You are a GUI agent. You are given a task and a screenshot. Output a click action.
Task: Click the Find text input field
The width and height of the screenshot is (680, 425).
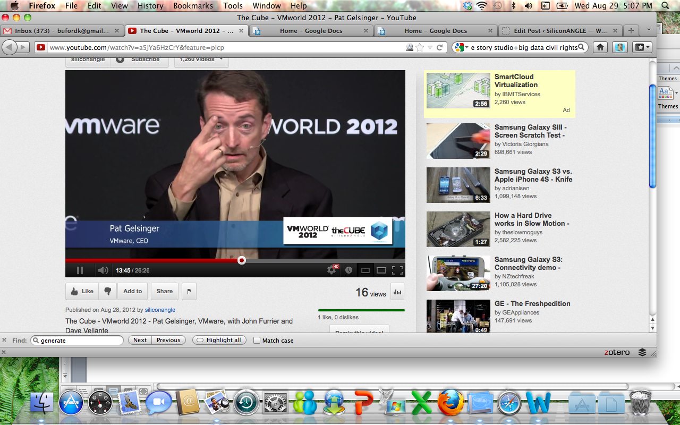(77, 340)
